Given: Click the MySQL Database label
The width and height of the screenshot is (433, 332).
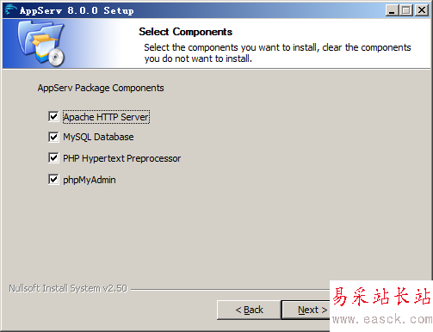Looking at the screenshot, I should tap(98, 137).
